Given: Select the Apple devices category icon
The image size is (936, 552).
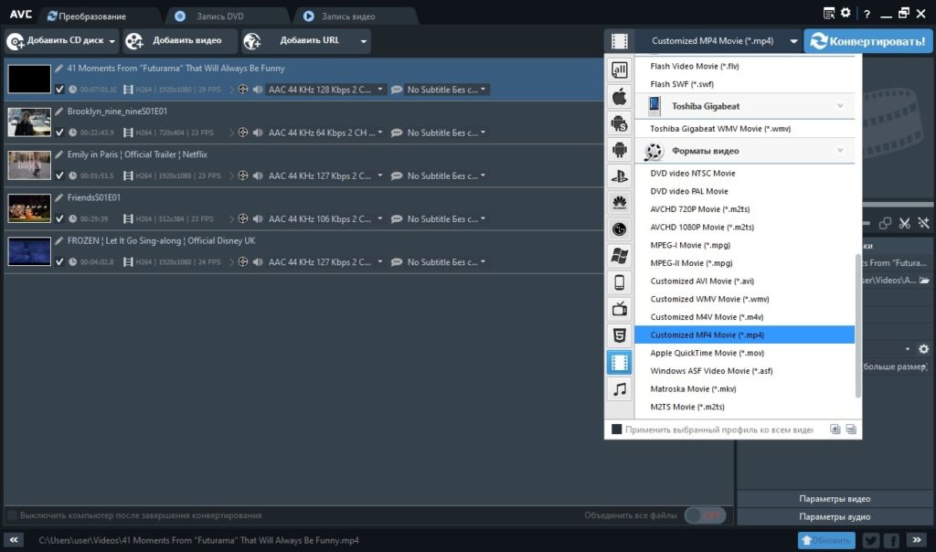Looking at the screenshot, I should tap(619, 96).
